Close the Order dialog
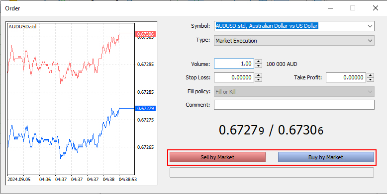The height and width of the screenshot is (194, 387). [376, 8]
